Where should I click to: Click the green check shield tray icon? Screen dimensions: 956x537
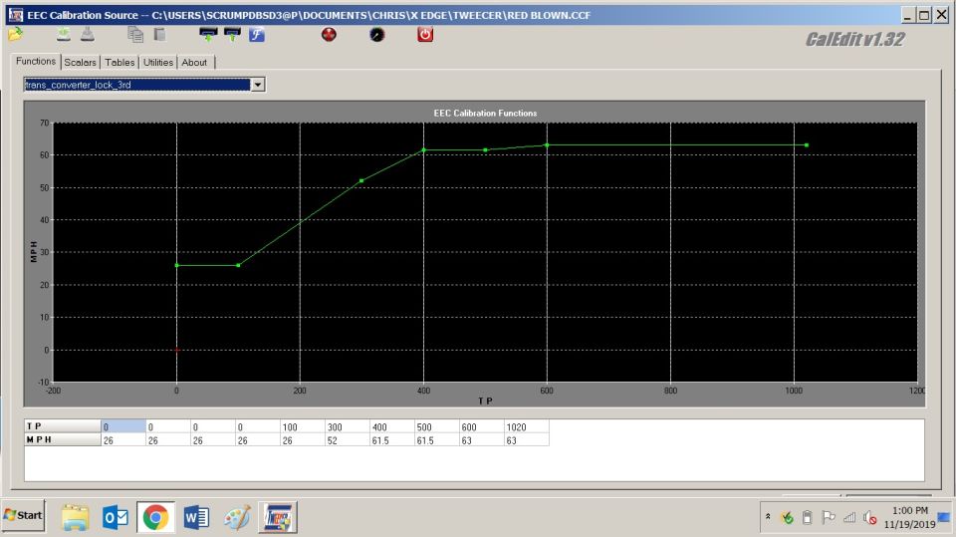point(787,518)
